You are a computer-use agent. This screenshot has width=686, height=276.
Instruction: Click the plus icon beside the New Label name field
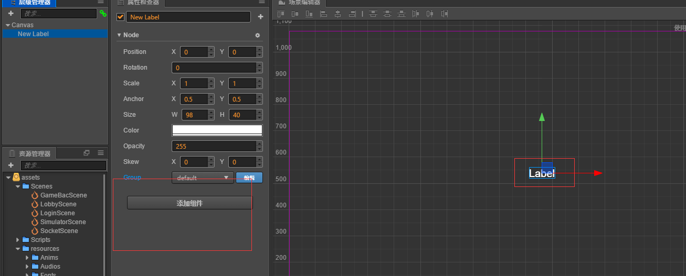[x=260, y=17]
